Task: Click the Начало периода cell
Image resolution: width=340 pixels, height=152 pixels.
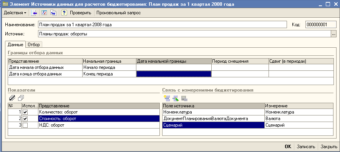Action: [x=109, y=67]
